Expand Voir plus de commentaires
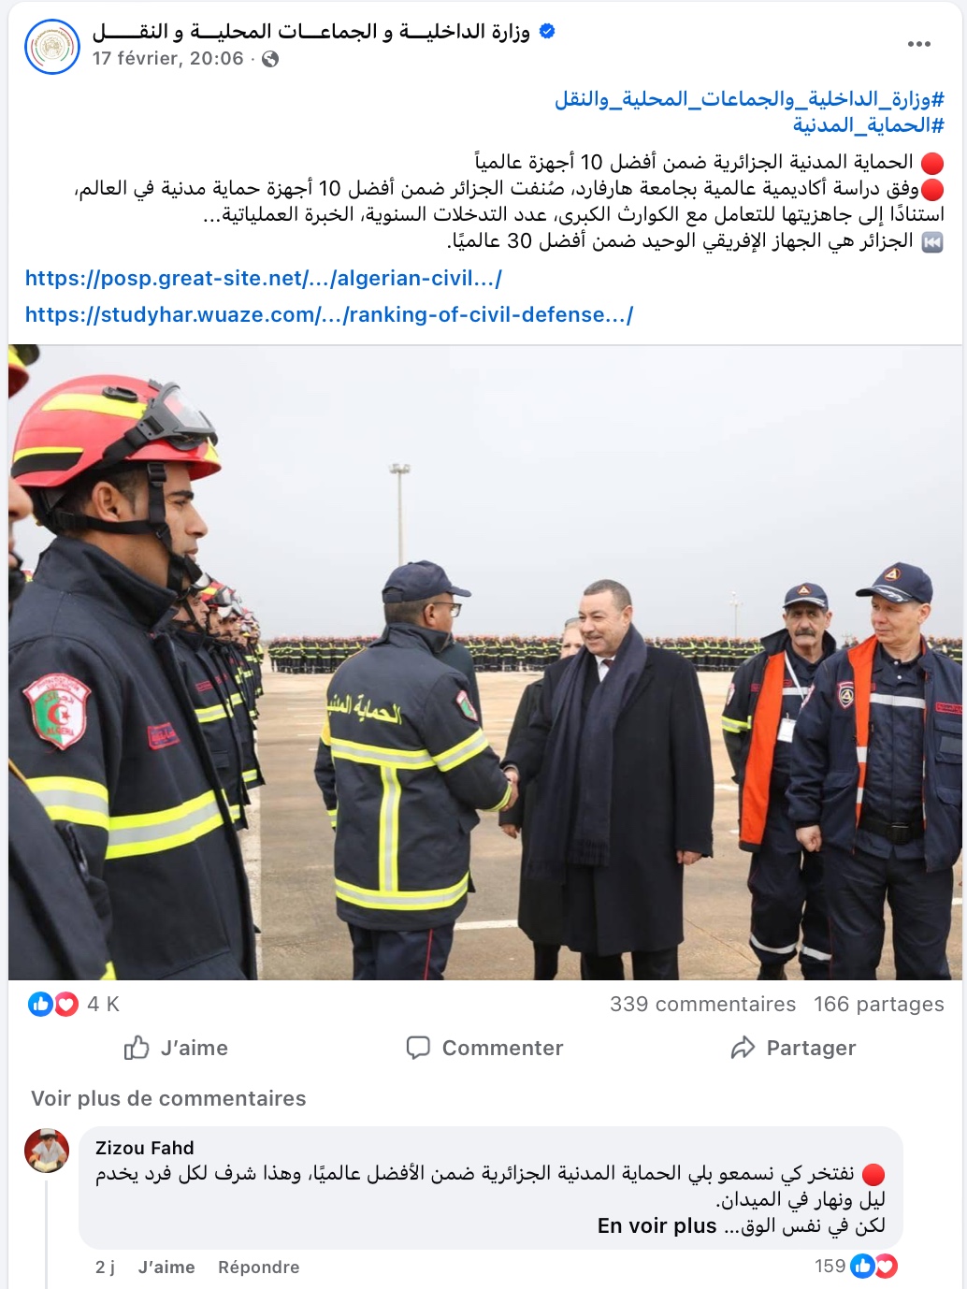The image size is (967, 1289). (168, 1098)
